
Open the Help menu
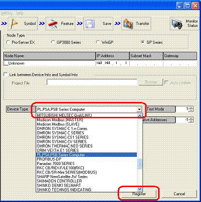(x=20, y=13)
